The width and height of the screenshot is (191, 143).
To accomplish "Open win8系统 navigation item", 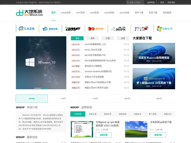I will coord(94,12).
